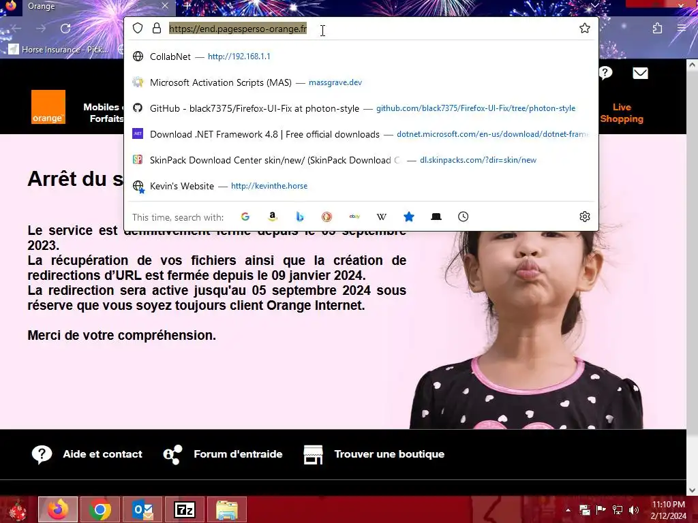Search within History clock icon
The width and height of the screenshot is (698, 523).
click(463, 217)
